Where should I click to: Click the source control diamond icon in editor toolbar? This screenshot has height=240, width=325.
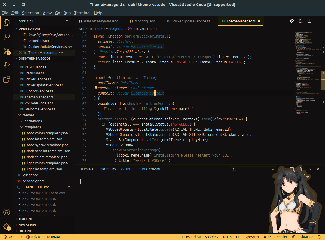tap(292, 21)
